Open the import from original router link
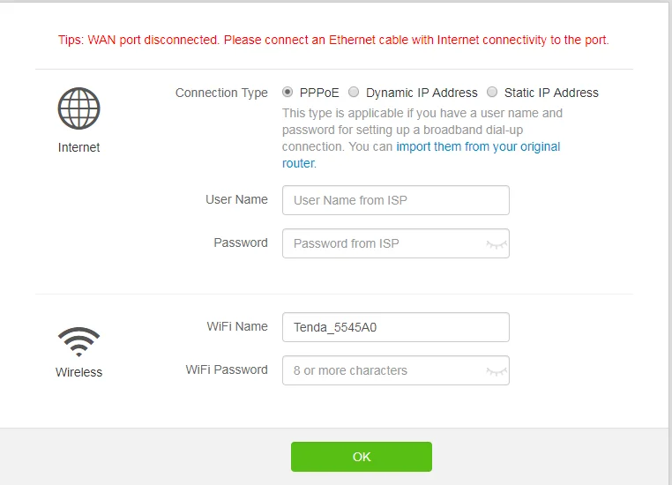The width and height of the screenshot is (672, 485). (x=478, y=147)
